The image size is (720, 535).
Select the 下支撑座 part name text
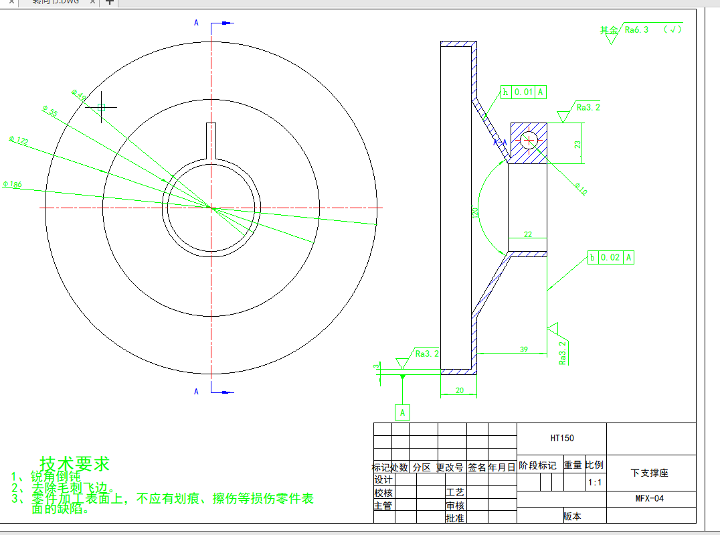click(x=650, y=473)
